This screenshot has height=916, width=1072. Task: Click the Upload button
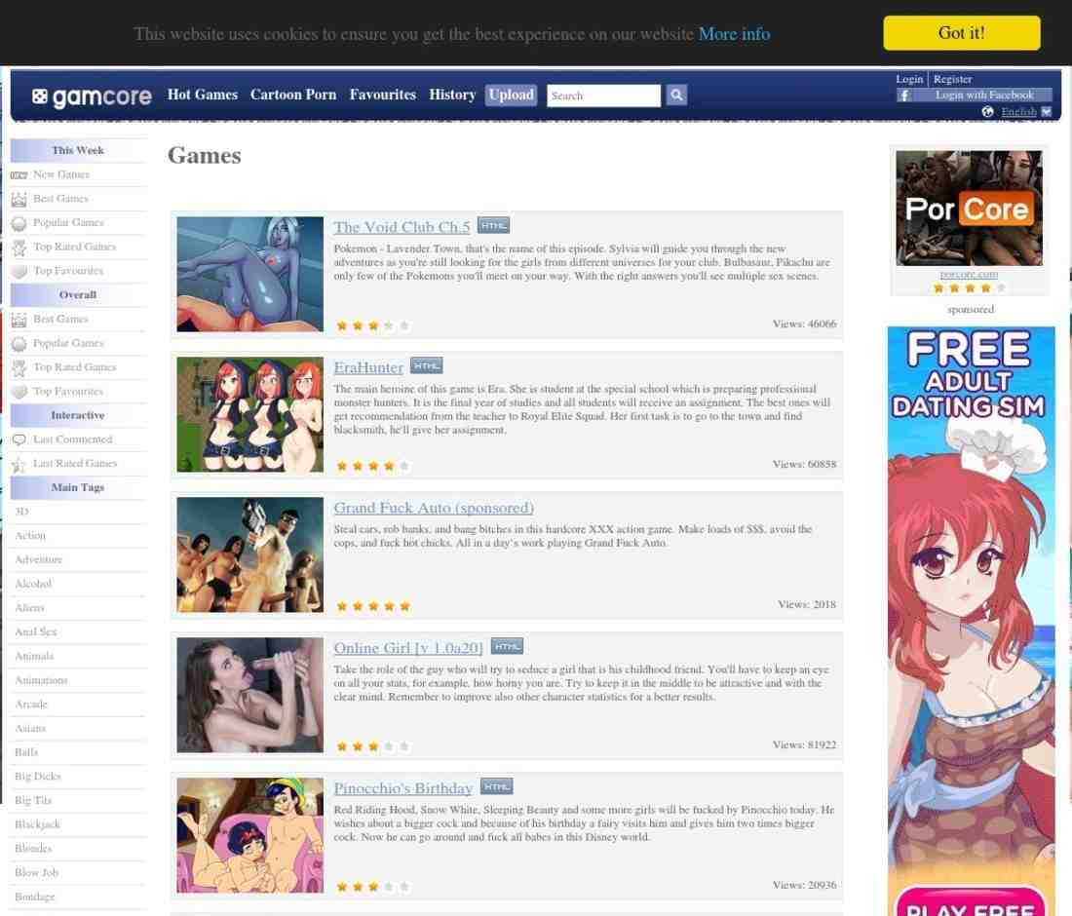pyautogui.click(x=512, y=95)
